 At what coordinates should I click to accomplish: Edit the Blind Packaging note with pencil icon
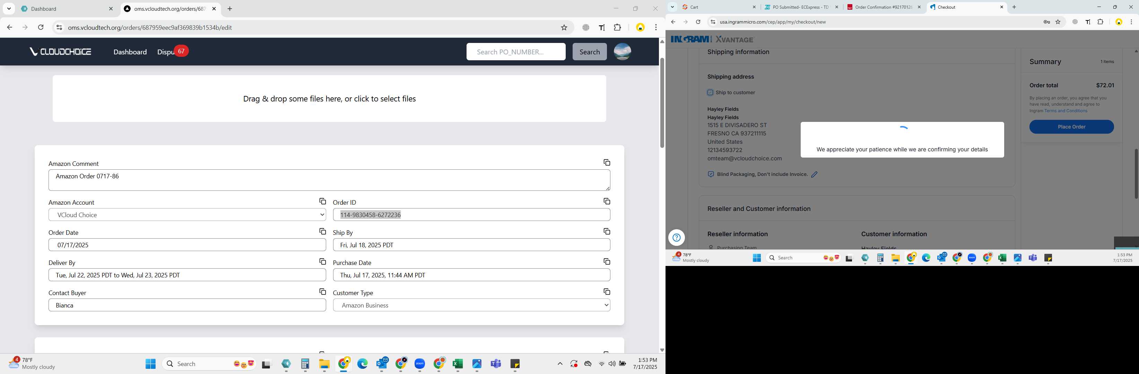point(814,175)
